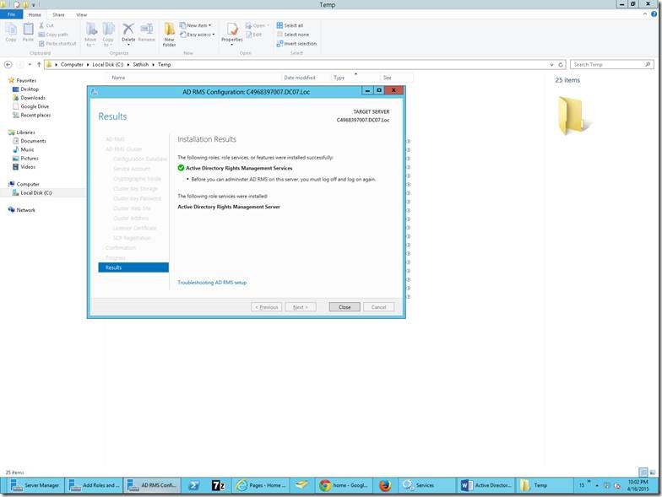Click the Delete icon in the Organize group
Screen dimensions: 662x497
click(128, 33)
